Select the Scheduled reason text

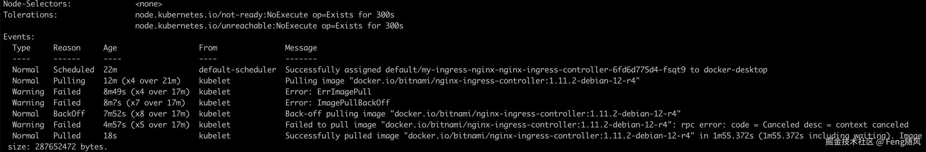[x=74, y=70]
